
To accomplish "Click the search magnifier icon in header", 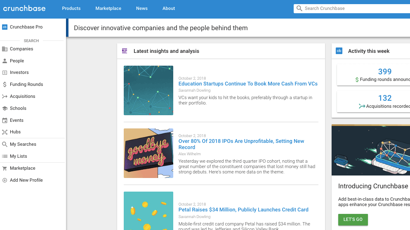I will pos(299,8).
